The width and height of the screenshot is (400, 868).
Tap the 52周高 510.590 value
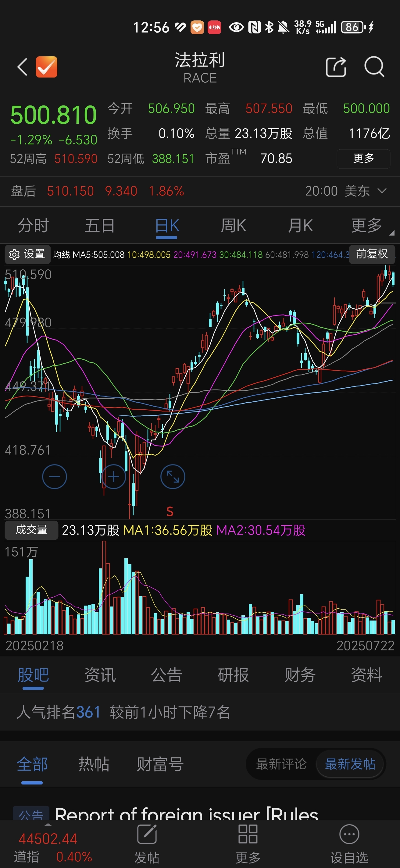76,159
